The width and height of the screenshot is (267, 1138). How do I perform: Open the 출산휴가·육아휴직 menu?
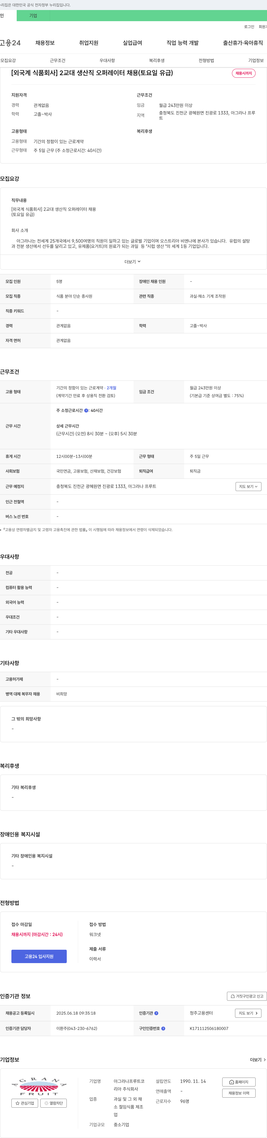point(243,43)
